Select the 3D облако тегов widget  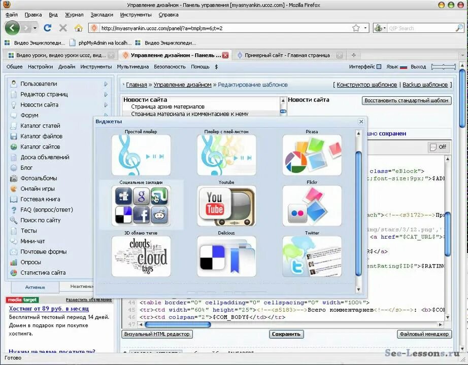[x=141, y=256]
